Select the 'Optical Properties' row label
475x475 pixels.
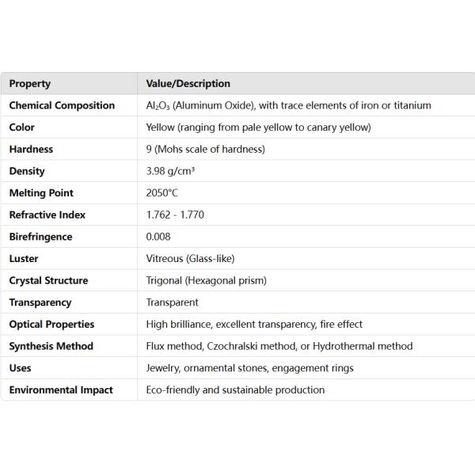[51, 325]
